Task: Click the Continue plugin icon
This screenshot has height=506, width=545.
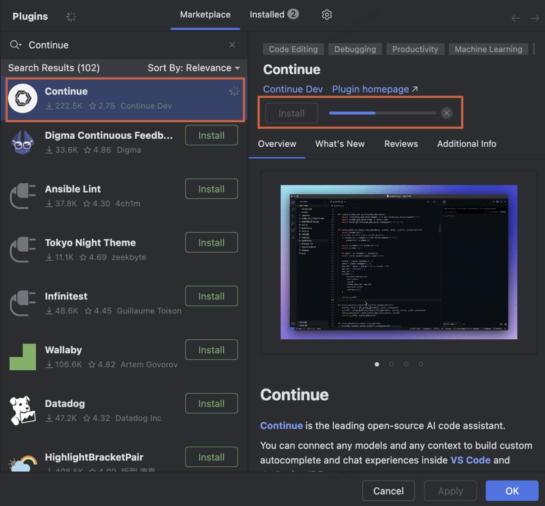Action: pos(23,98)
